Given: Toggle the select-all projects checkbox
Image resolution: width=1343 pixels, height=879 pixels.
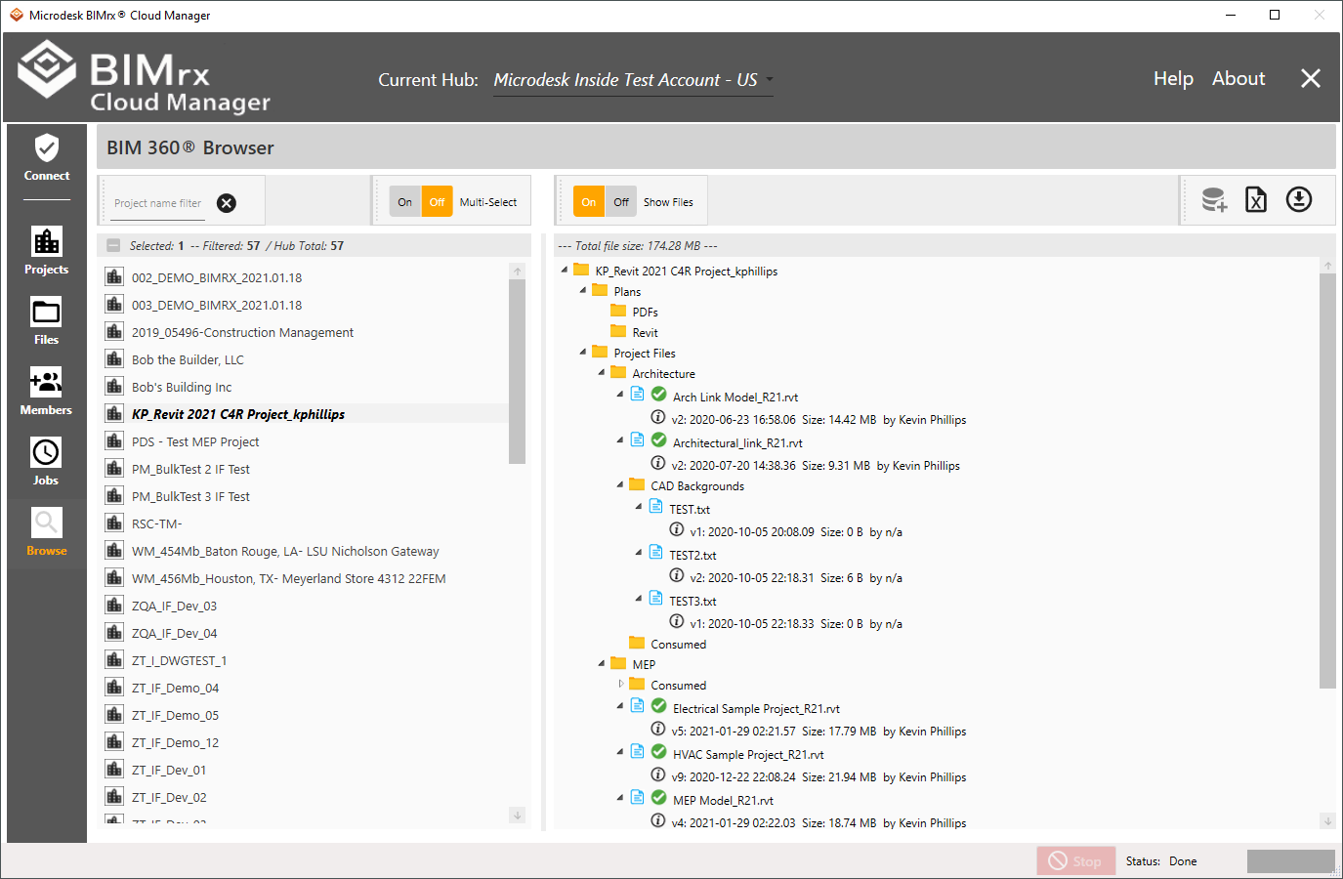Looking at the screenshot, I should [114, 246].
